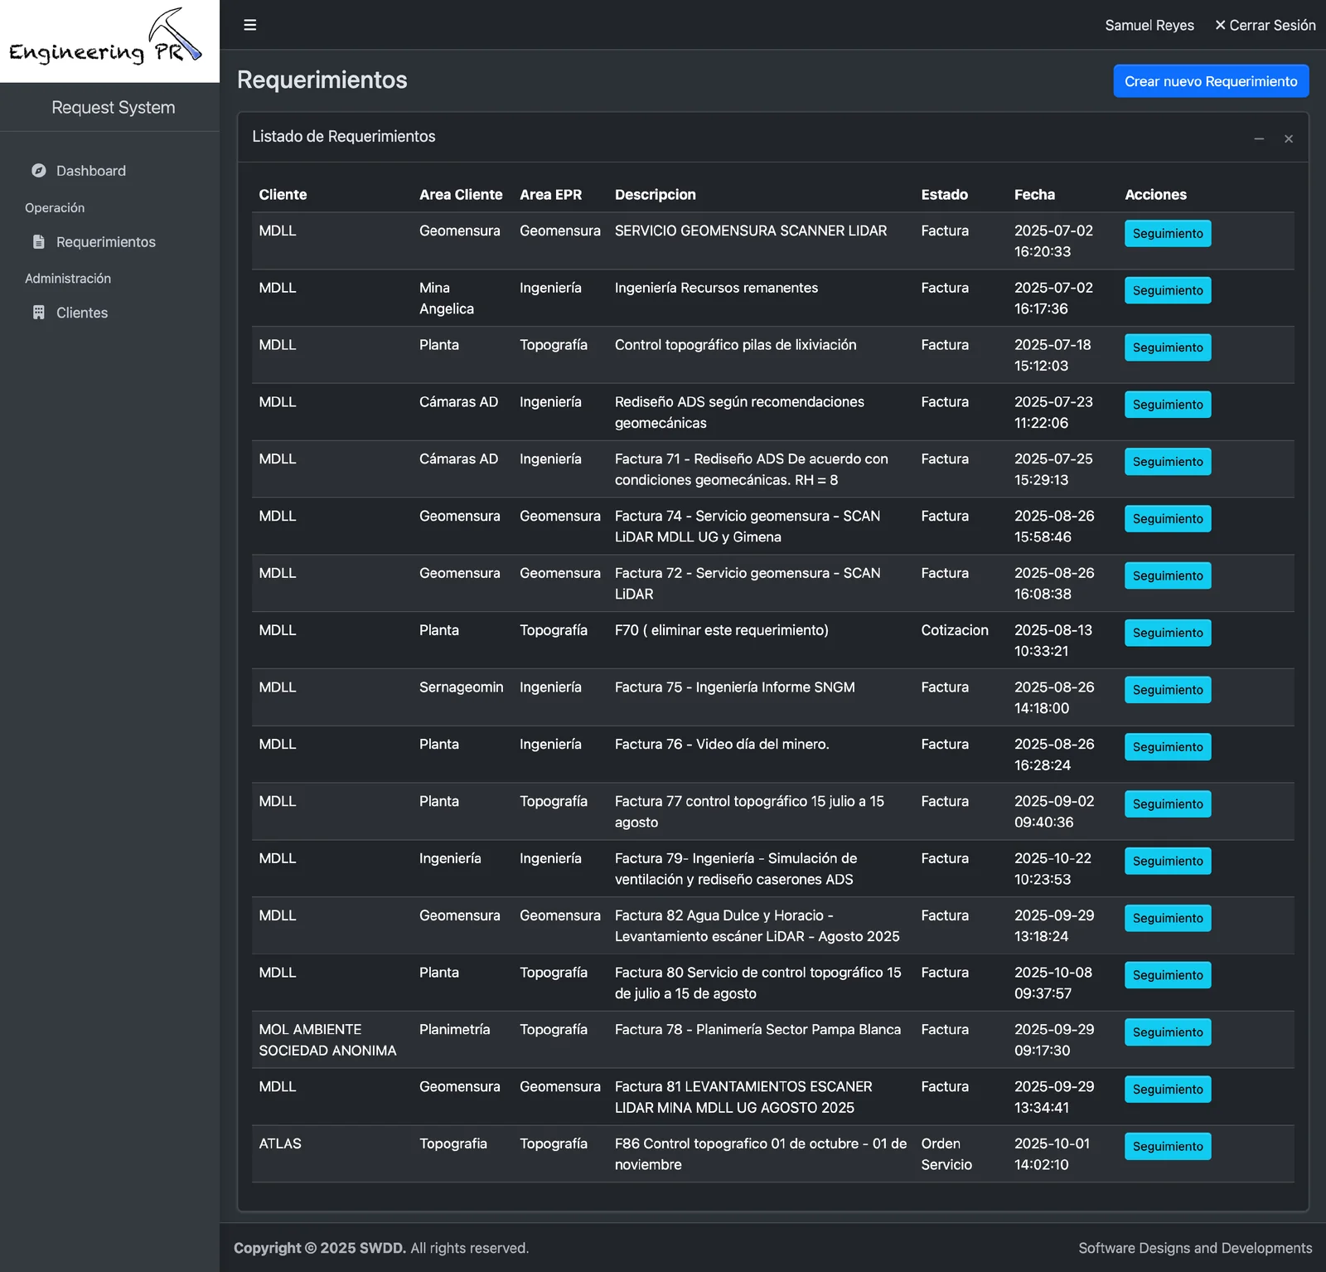Open Seguimiento for Factura 72 row
This screenshot has width=1326, height=1272.
[x=1168, y=575]
